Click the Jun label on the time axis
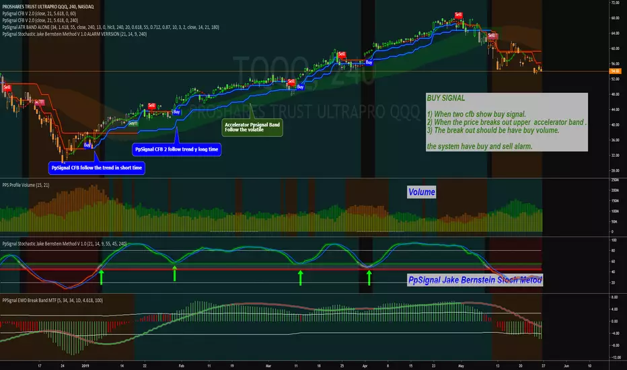The image size is (627, 370). click(566, 365)
